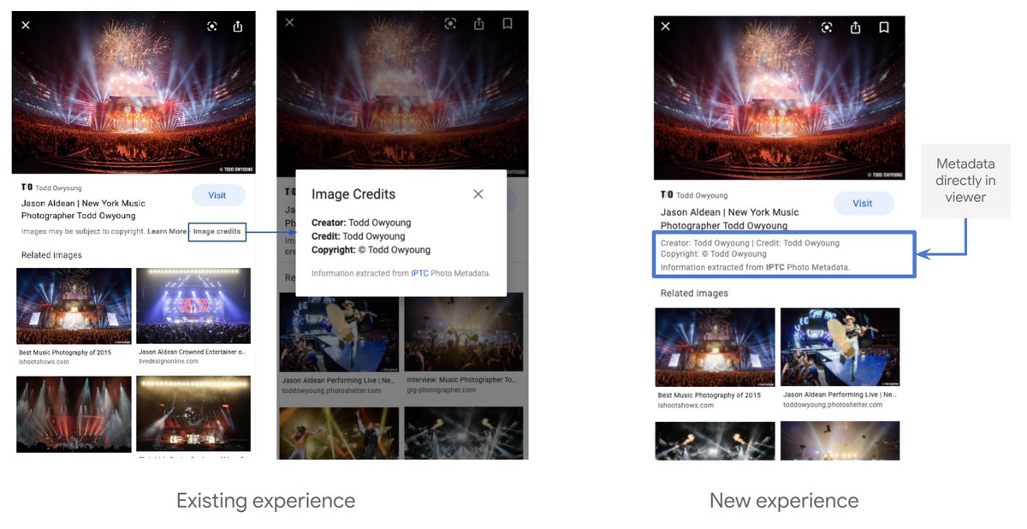Open Google Lens on the left screenshot

pyautogui.click(x=211, y=26)
